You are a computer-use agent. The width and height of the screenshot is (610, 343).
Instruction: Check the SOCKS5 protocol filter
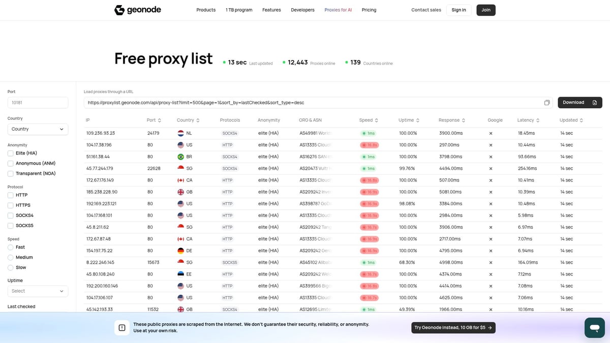(x=10, y=225)
